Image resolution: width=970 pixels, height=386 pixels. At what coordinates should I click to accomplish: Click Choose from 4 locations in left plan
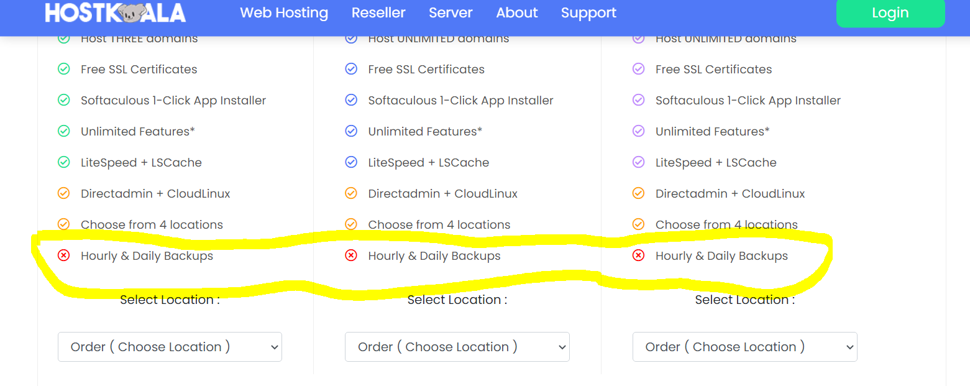152,224
